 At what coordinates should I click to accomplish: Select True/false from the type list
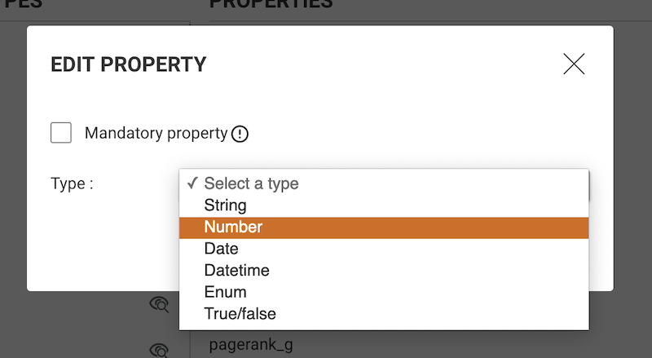coord(384,314)
